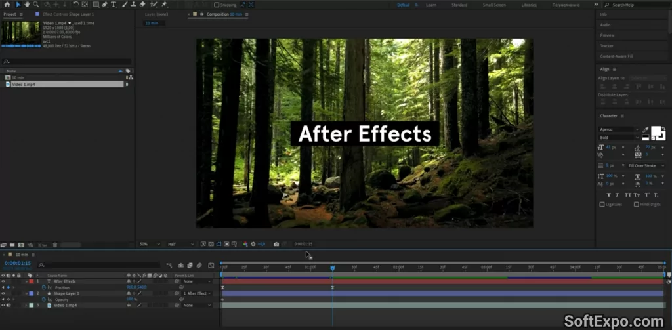
Task: Expand the Video 1.mp4 layer properties
Action: (26, 305)
